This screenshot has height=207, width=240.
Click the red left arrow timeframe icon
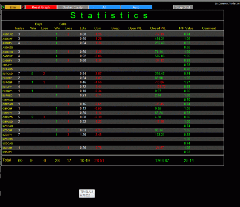23,7
